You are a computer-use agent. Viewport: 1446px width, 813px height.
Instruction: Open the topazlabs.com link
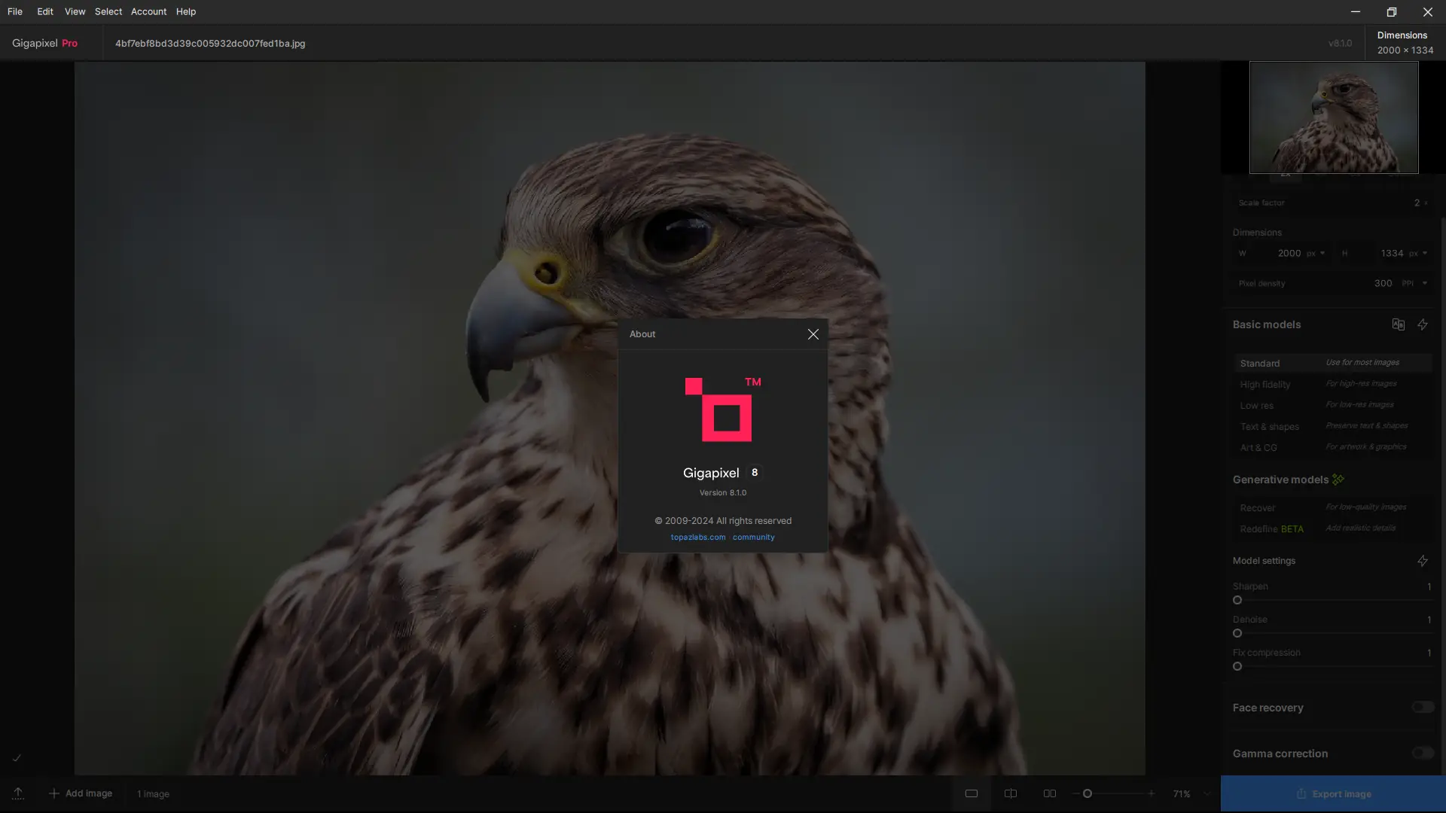click(x=697, y=537)
